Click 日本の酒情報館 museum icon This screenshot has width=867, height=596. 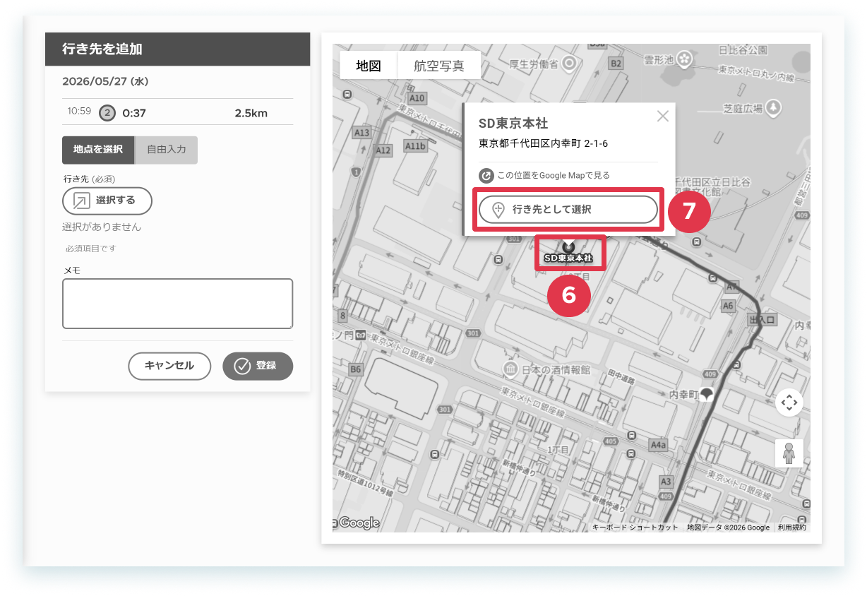pyautogui.click(x=509, y=369)
